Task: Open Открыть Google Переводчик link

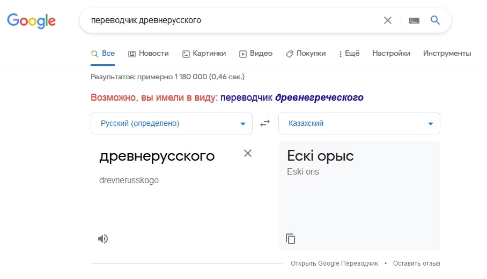Action: (334, 263)
